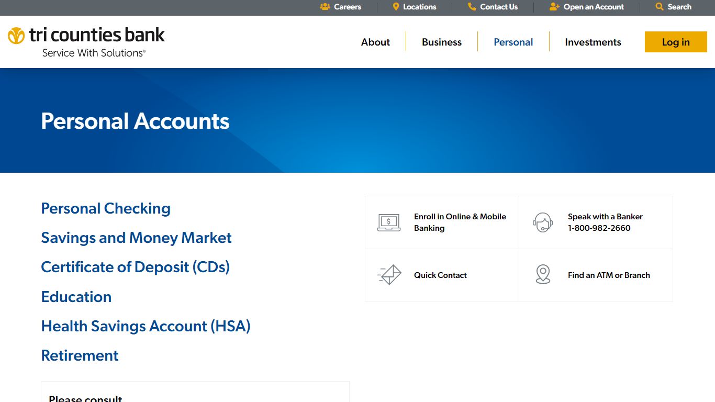Open the Investments menu
Screen dimensions: 715x402
pyautogui.click(x=593, y=42)
